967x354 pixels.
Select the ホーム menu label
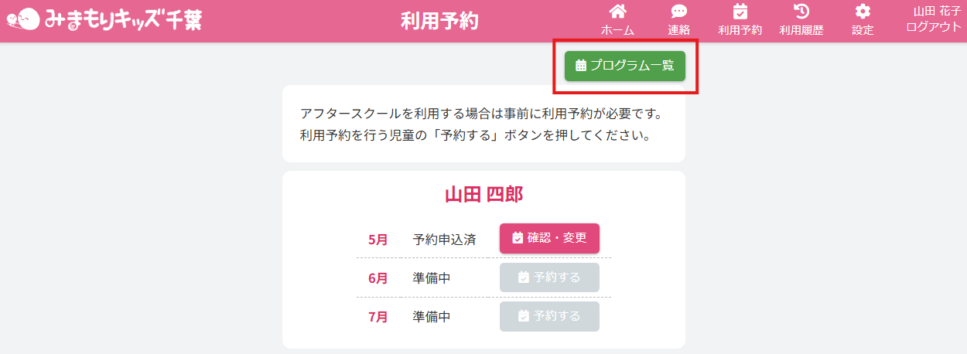point(617,30)
